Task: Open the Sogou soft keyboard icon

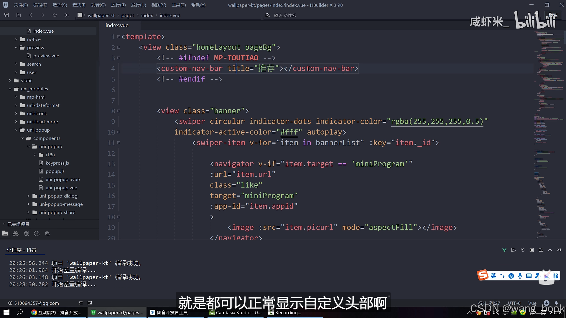Action: (529, 276)
